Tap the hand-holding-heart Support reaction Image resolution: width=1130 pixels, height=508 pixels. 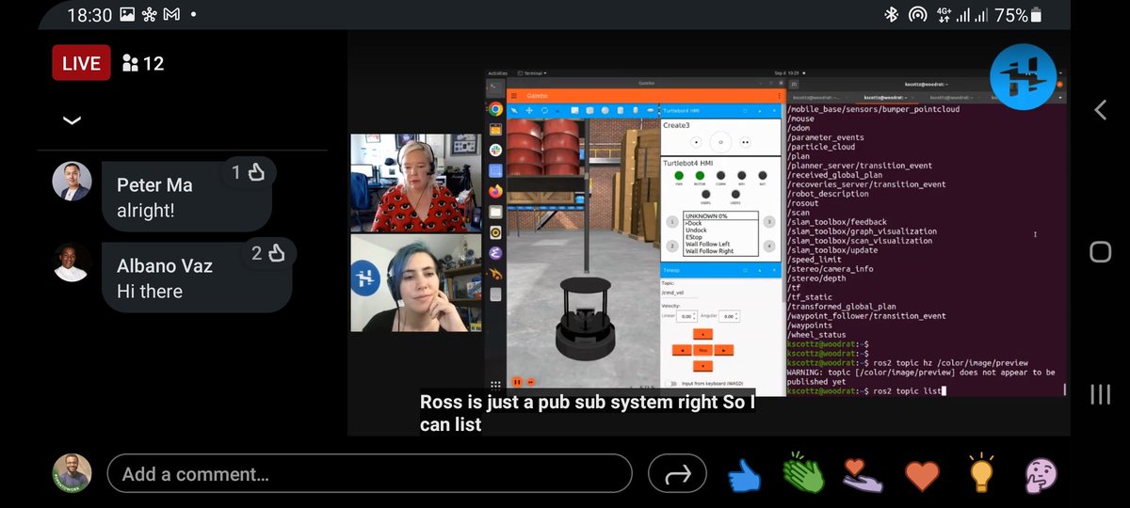click(x=863, y=475)
